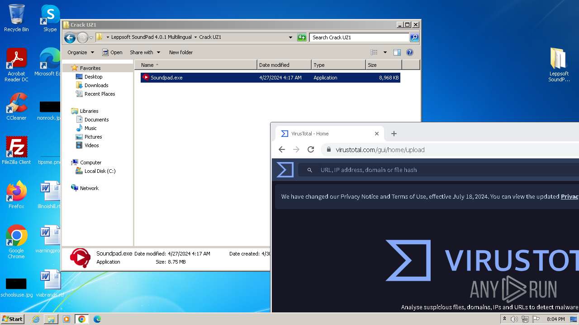
Task: Launch Firefox from the desktop
Action: pyautogui.click(x=16, y=195)
